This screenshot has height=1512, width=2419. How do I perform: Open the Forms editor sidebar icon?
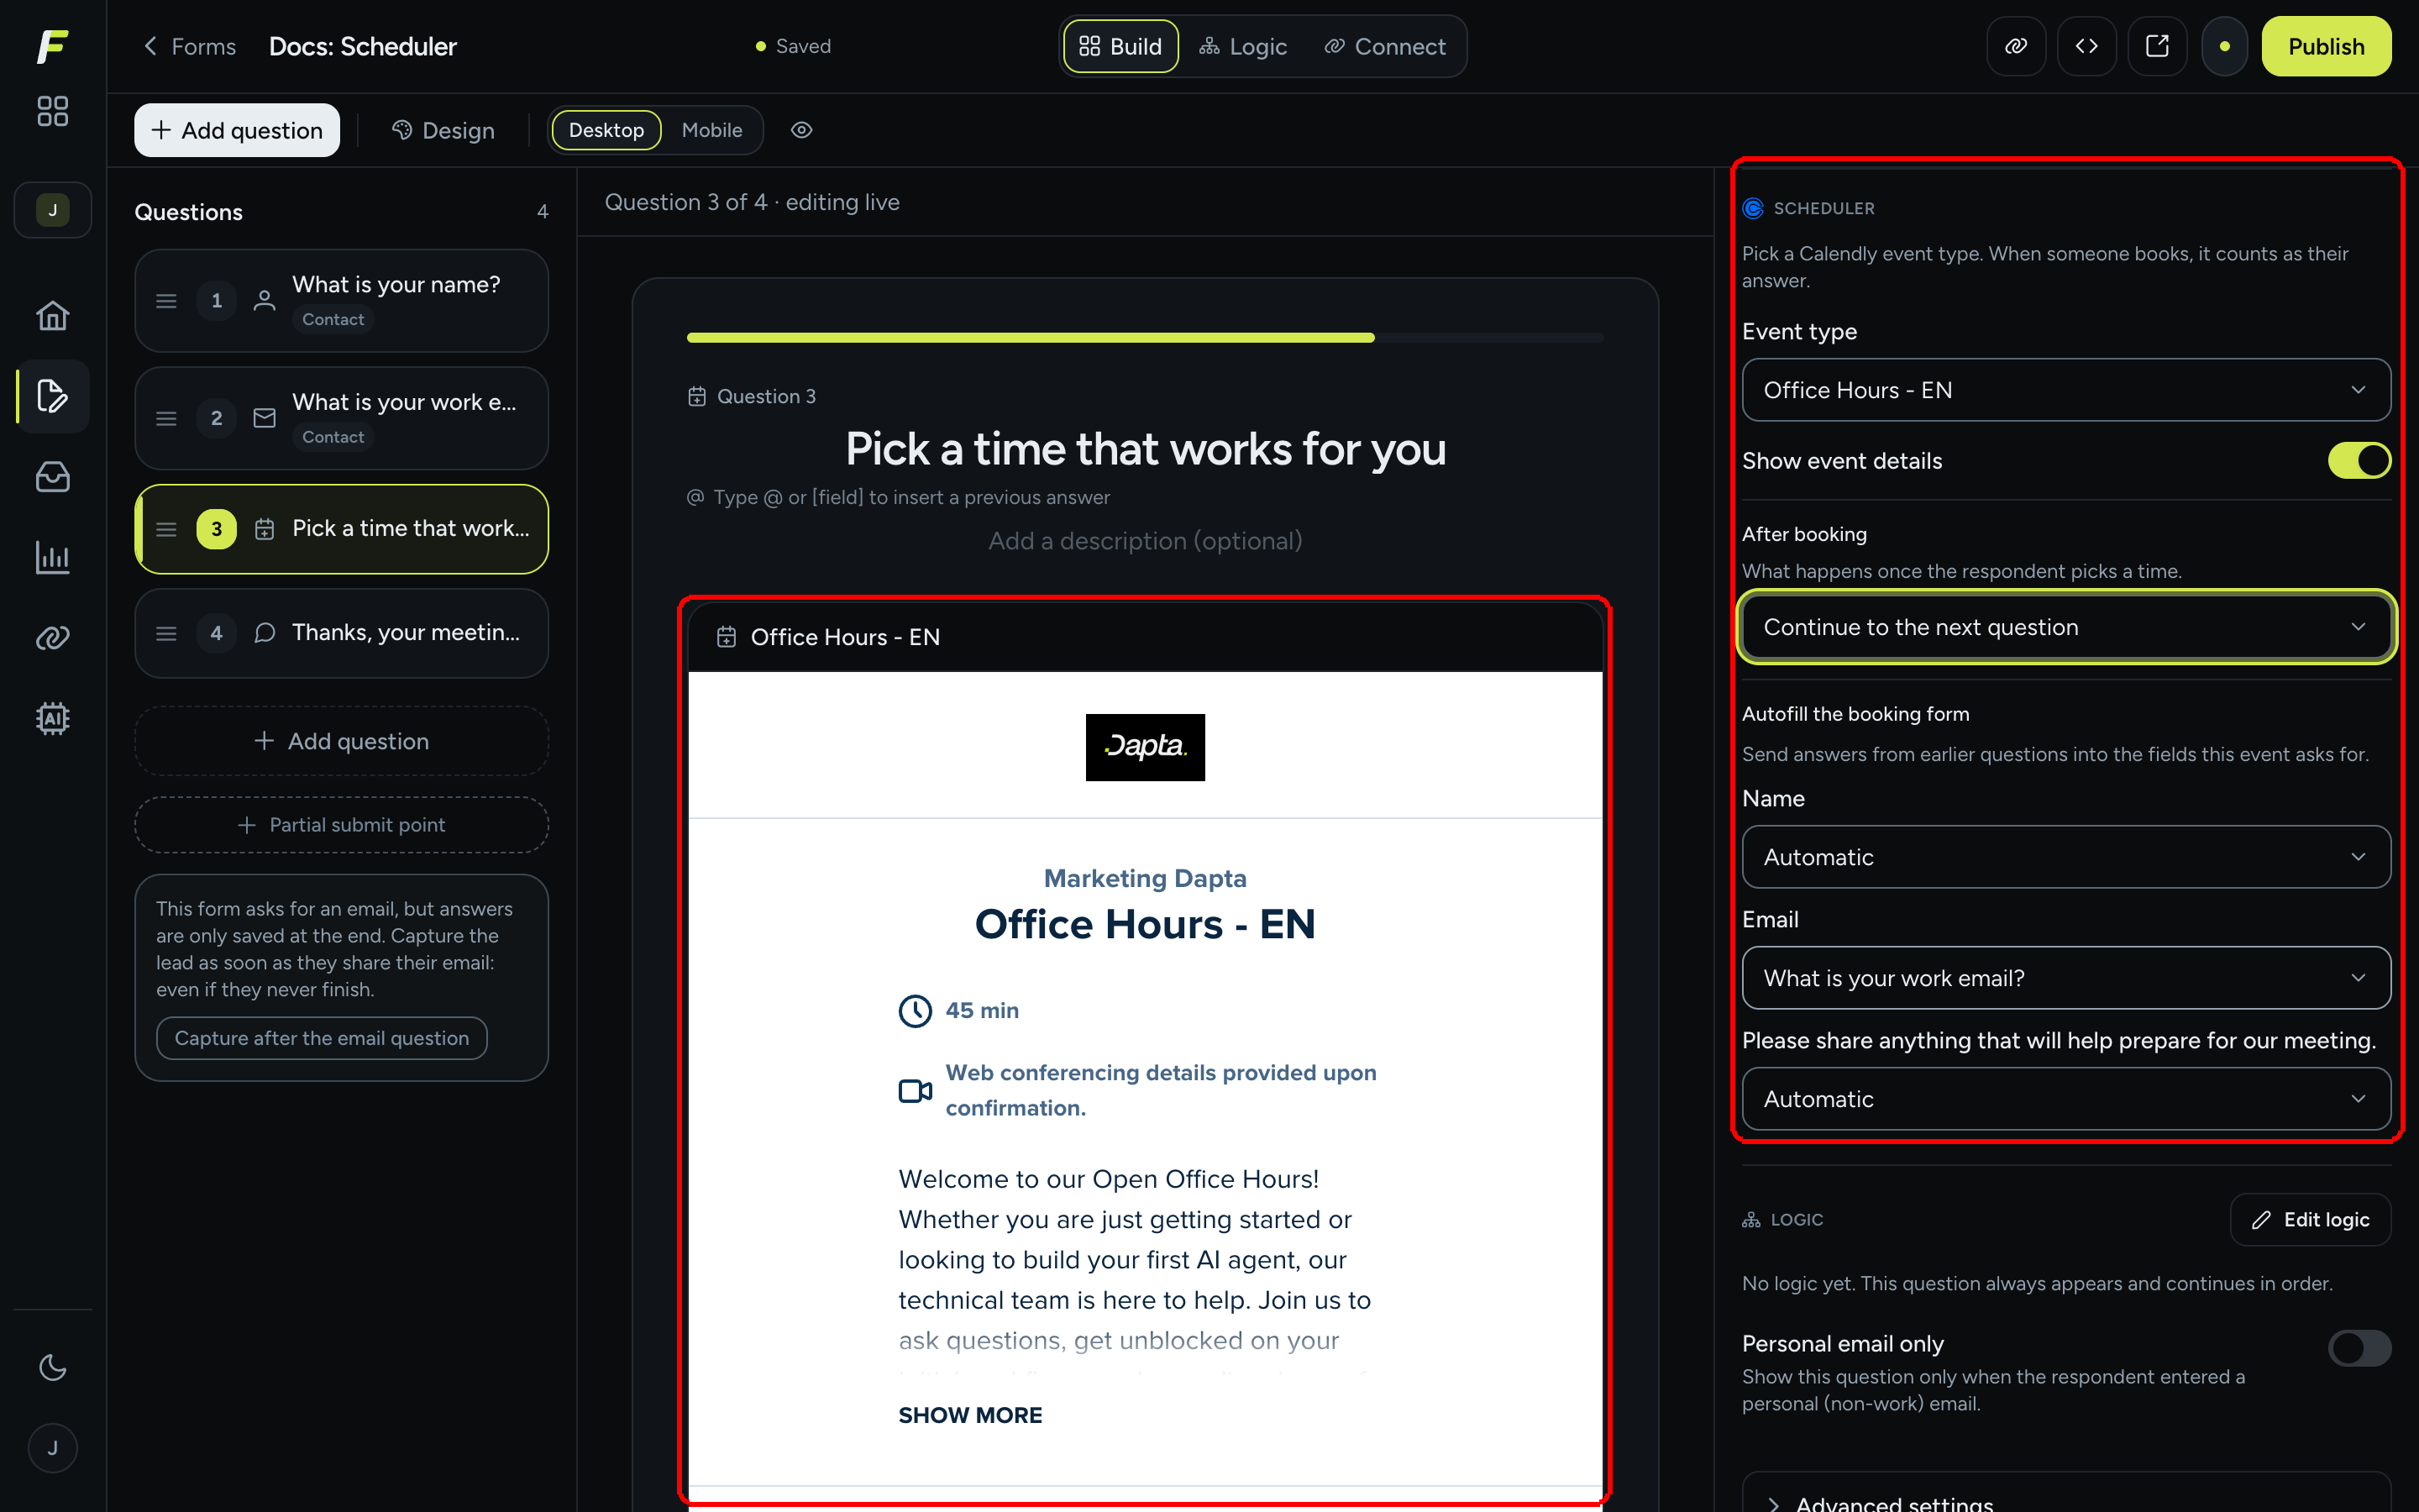52,396
